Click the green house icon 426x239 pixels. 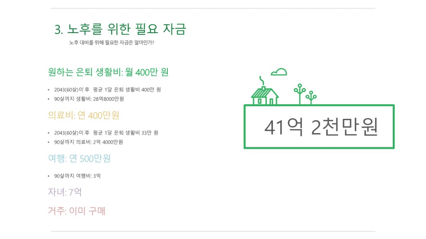tap(265, 95)
